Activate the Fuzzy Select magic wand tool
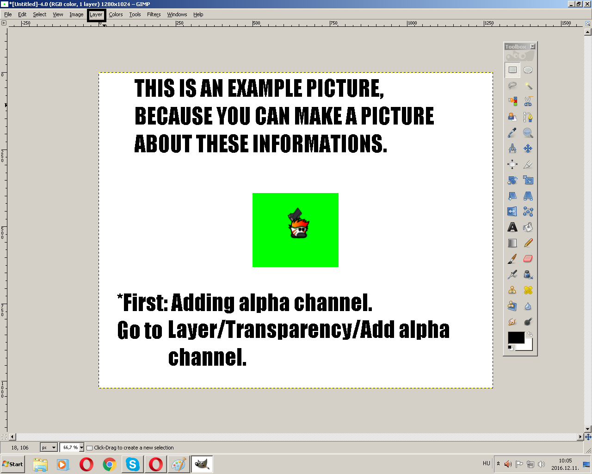The height and width of the screenshot is (474, 592). coord(528,85)
